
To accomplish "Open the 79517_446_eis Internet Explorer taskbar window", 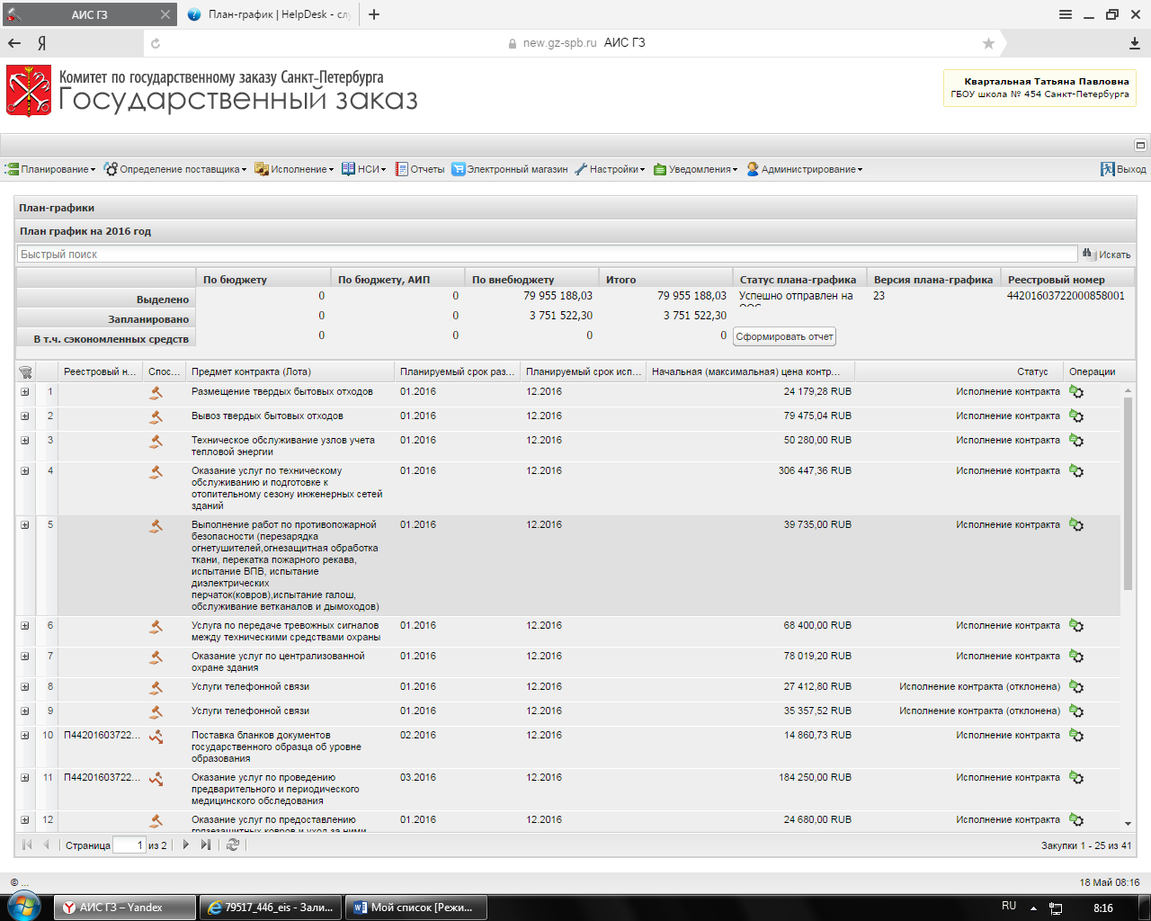I will (x=271, y=908).
